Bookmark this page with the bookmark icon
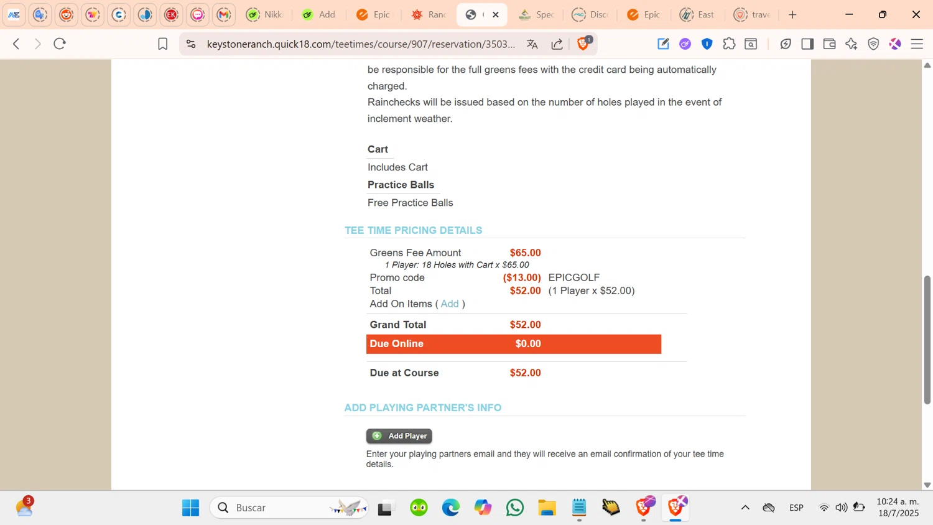 point(163,44)
